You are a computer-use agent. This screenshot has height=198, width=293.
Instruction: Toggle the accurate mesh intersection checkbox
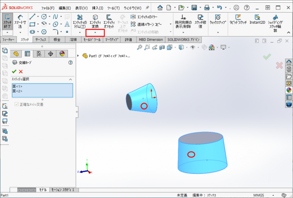point(17,105)
